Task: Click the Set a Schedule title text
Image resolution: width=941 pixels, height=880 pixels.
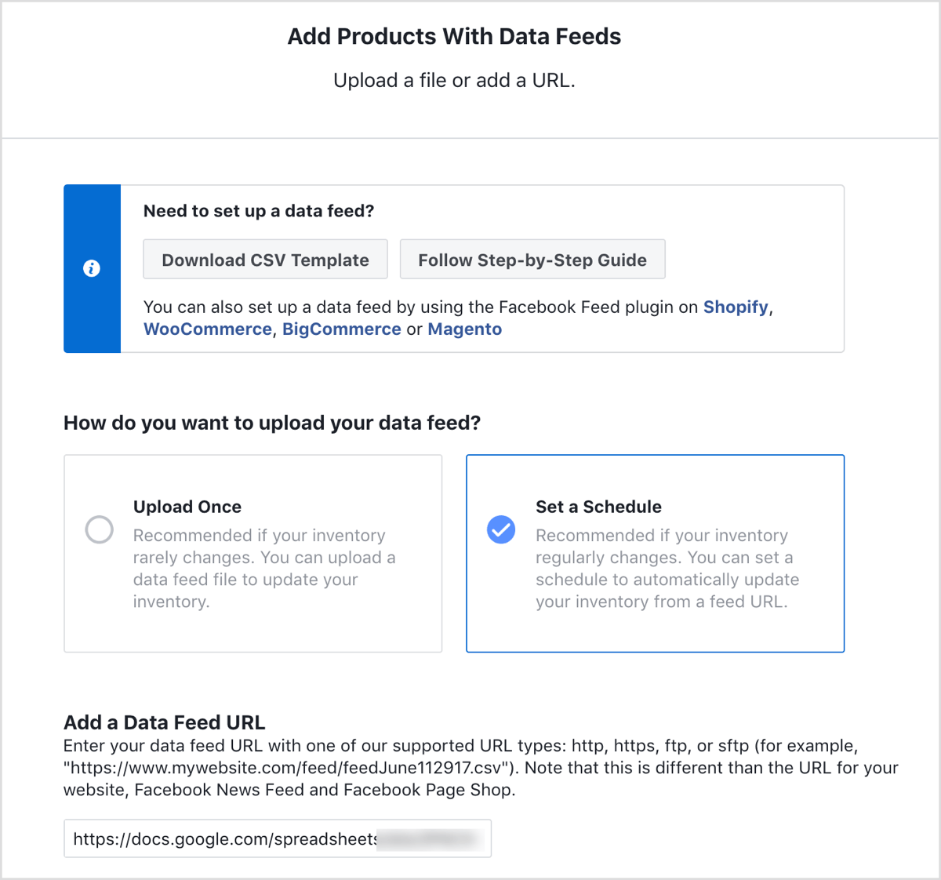Action: tap(598, 507)
